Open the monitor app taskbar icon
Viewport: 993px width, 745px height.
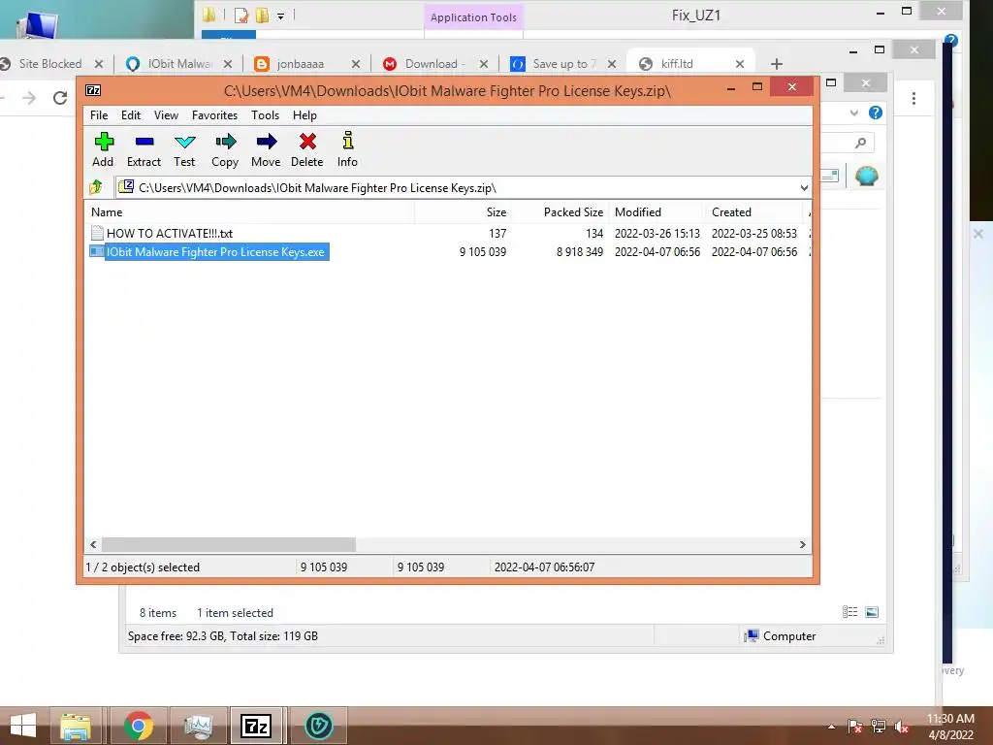click(198, 726)
